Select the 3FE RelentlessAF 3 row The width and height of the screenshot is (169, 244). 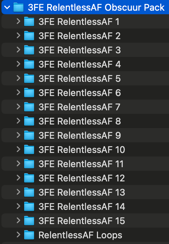(85, 50)
